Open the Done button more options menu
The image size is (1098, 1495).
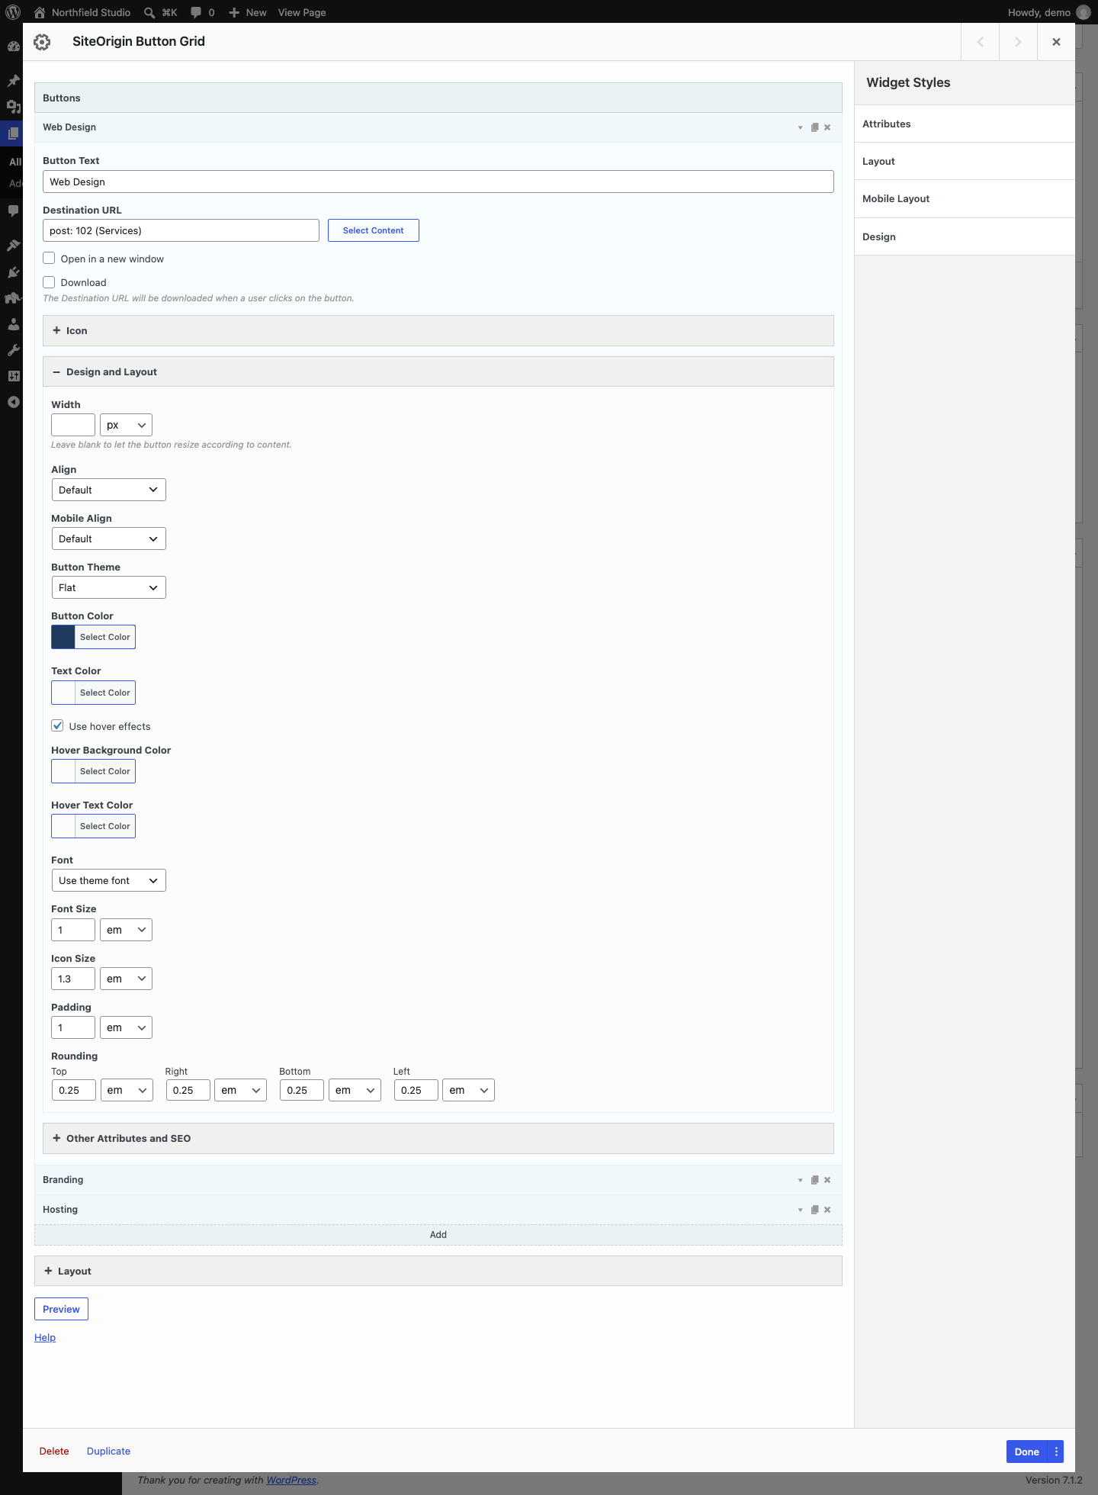click(1056, 1452)
